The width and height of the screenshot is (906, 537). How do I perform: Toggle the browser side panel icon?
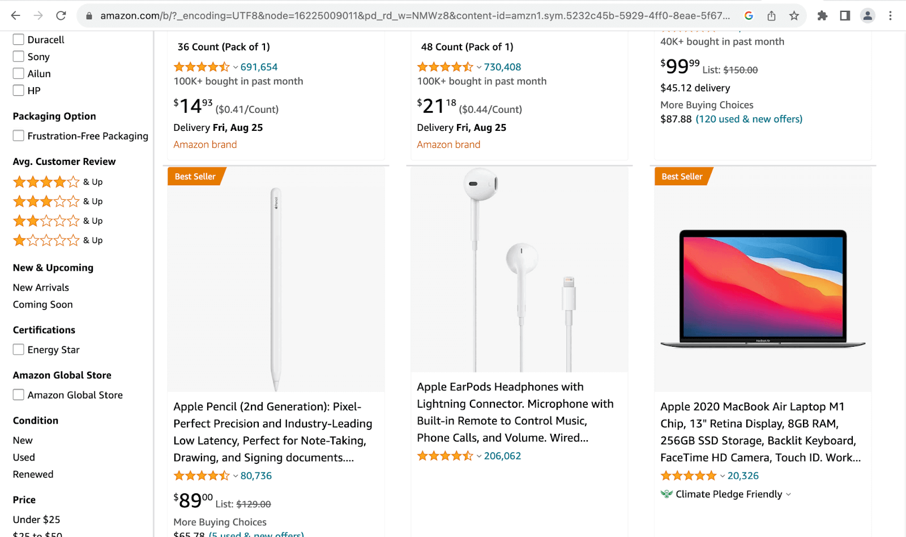pyautogui.click(x=845, y=16)
